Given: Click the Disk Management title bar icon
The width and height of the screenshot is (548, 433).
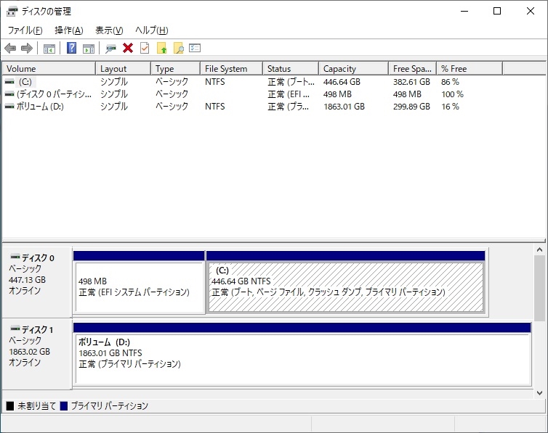Looking at the screenshot, I should [12, 12].
